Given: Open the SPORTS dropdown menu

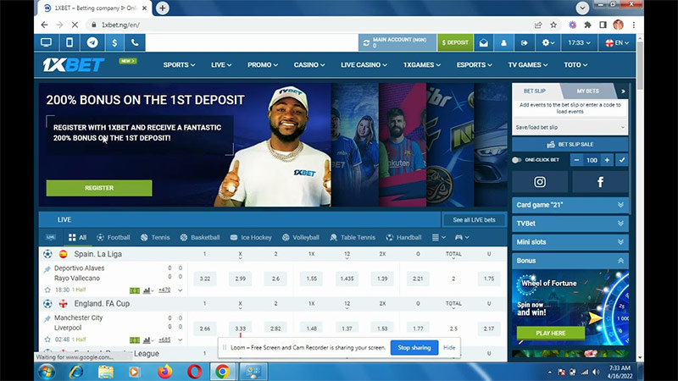Looking at the screenshot, I should point(179,65).
